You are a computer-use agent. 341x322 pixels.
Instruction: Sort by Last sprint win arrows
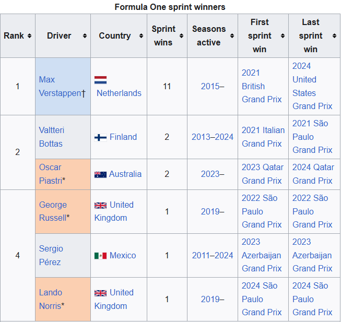335,36
